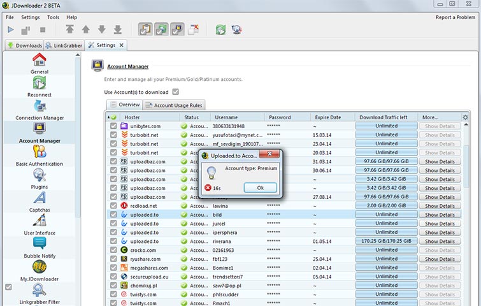Toggle clipboard observer toolbar icon

[x=145, y=29]
